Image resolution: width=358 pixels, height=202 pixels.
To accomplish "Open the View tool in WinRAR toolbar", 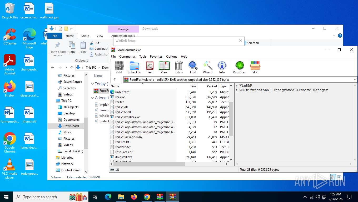I will 164,67.
